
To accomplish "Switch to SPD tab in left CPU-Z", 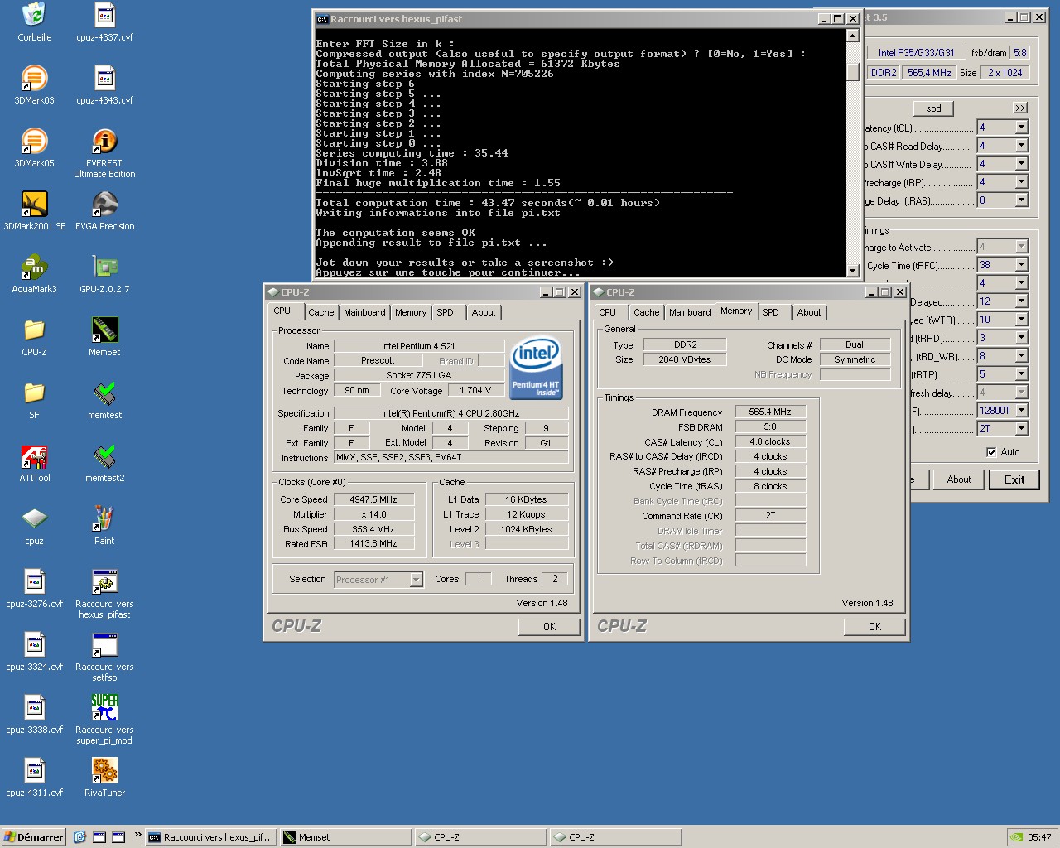I will (446, 312).
